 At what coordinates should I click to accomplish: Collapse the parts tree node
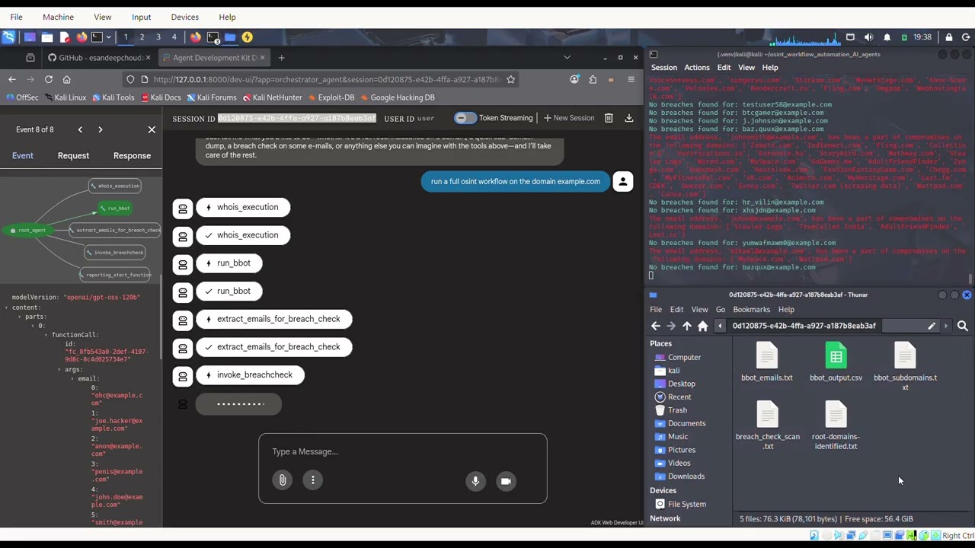coord(20,317)
